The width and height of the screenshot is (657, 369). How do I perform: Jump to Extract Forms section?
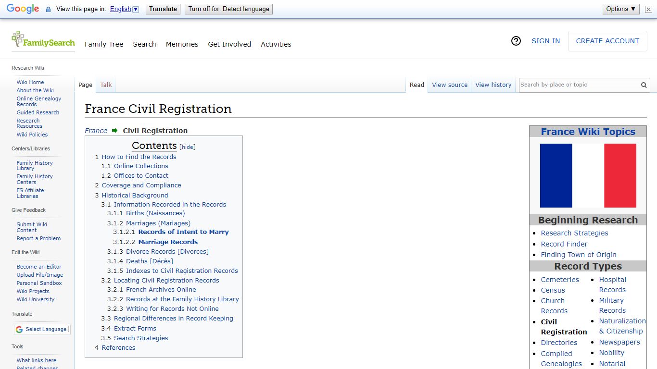[x=135, y=328]
